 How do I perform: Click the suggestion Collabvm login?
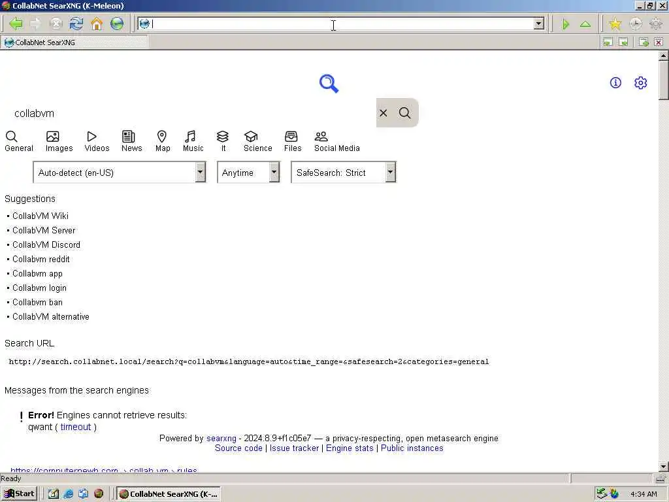39,288
